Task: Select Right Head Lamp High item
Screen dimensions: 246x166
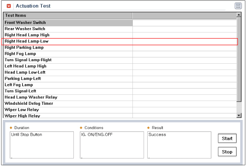Action: coord(120,35)
